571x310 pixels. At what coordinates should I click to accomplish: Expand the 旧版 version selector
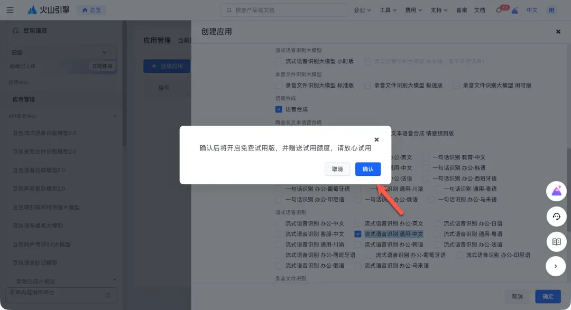coord(59,52)
